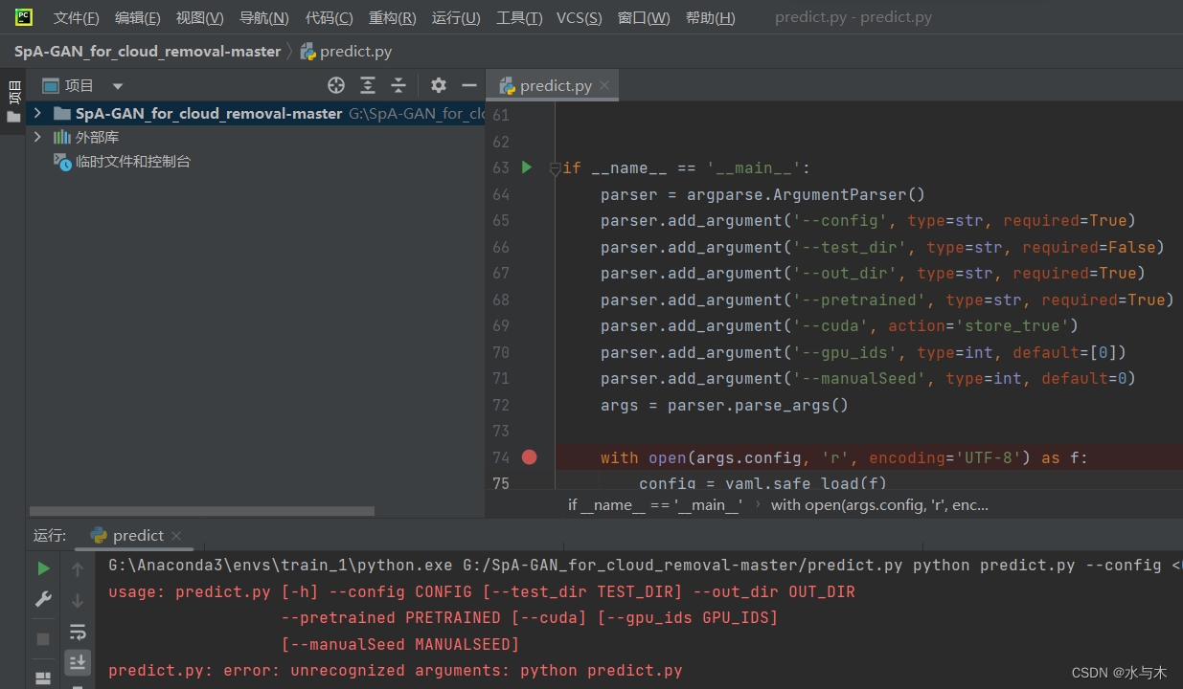Click the Collapse All icon in project panel
The image size is (1183, 689).
pos(398,85)
